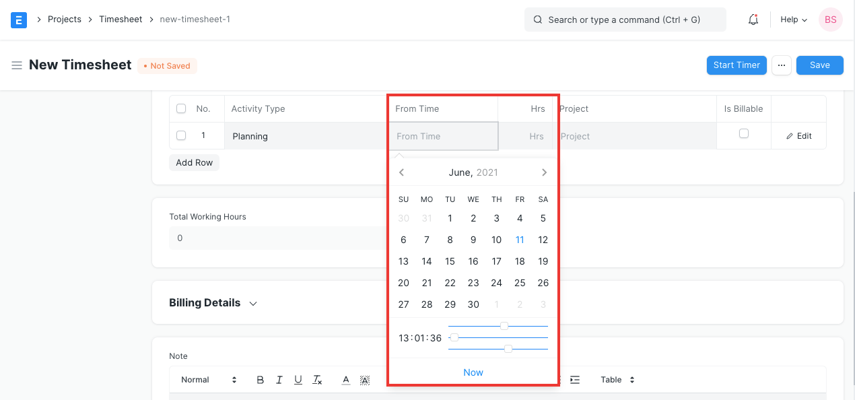Image resolution: width=855 pixels, height=400 pixels.
Task: Click the Edit pencil on row 1
Action: point(798,135)
